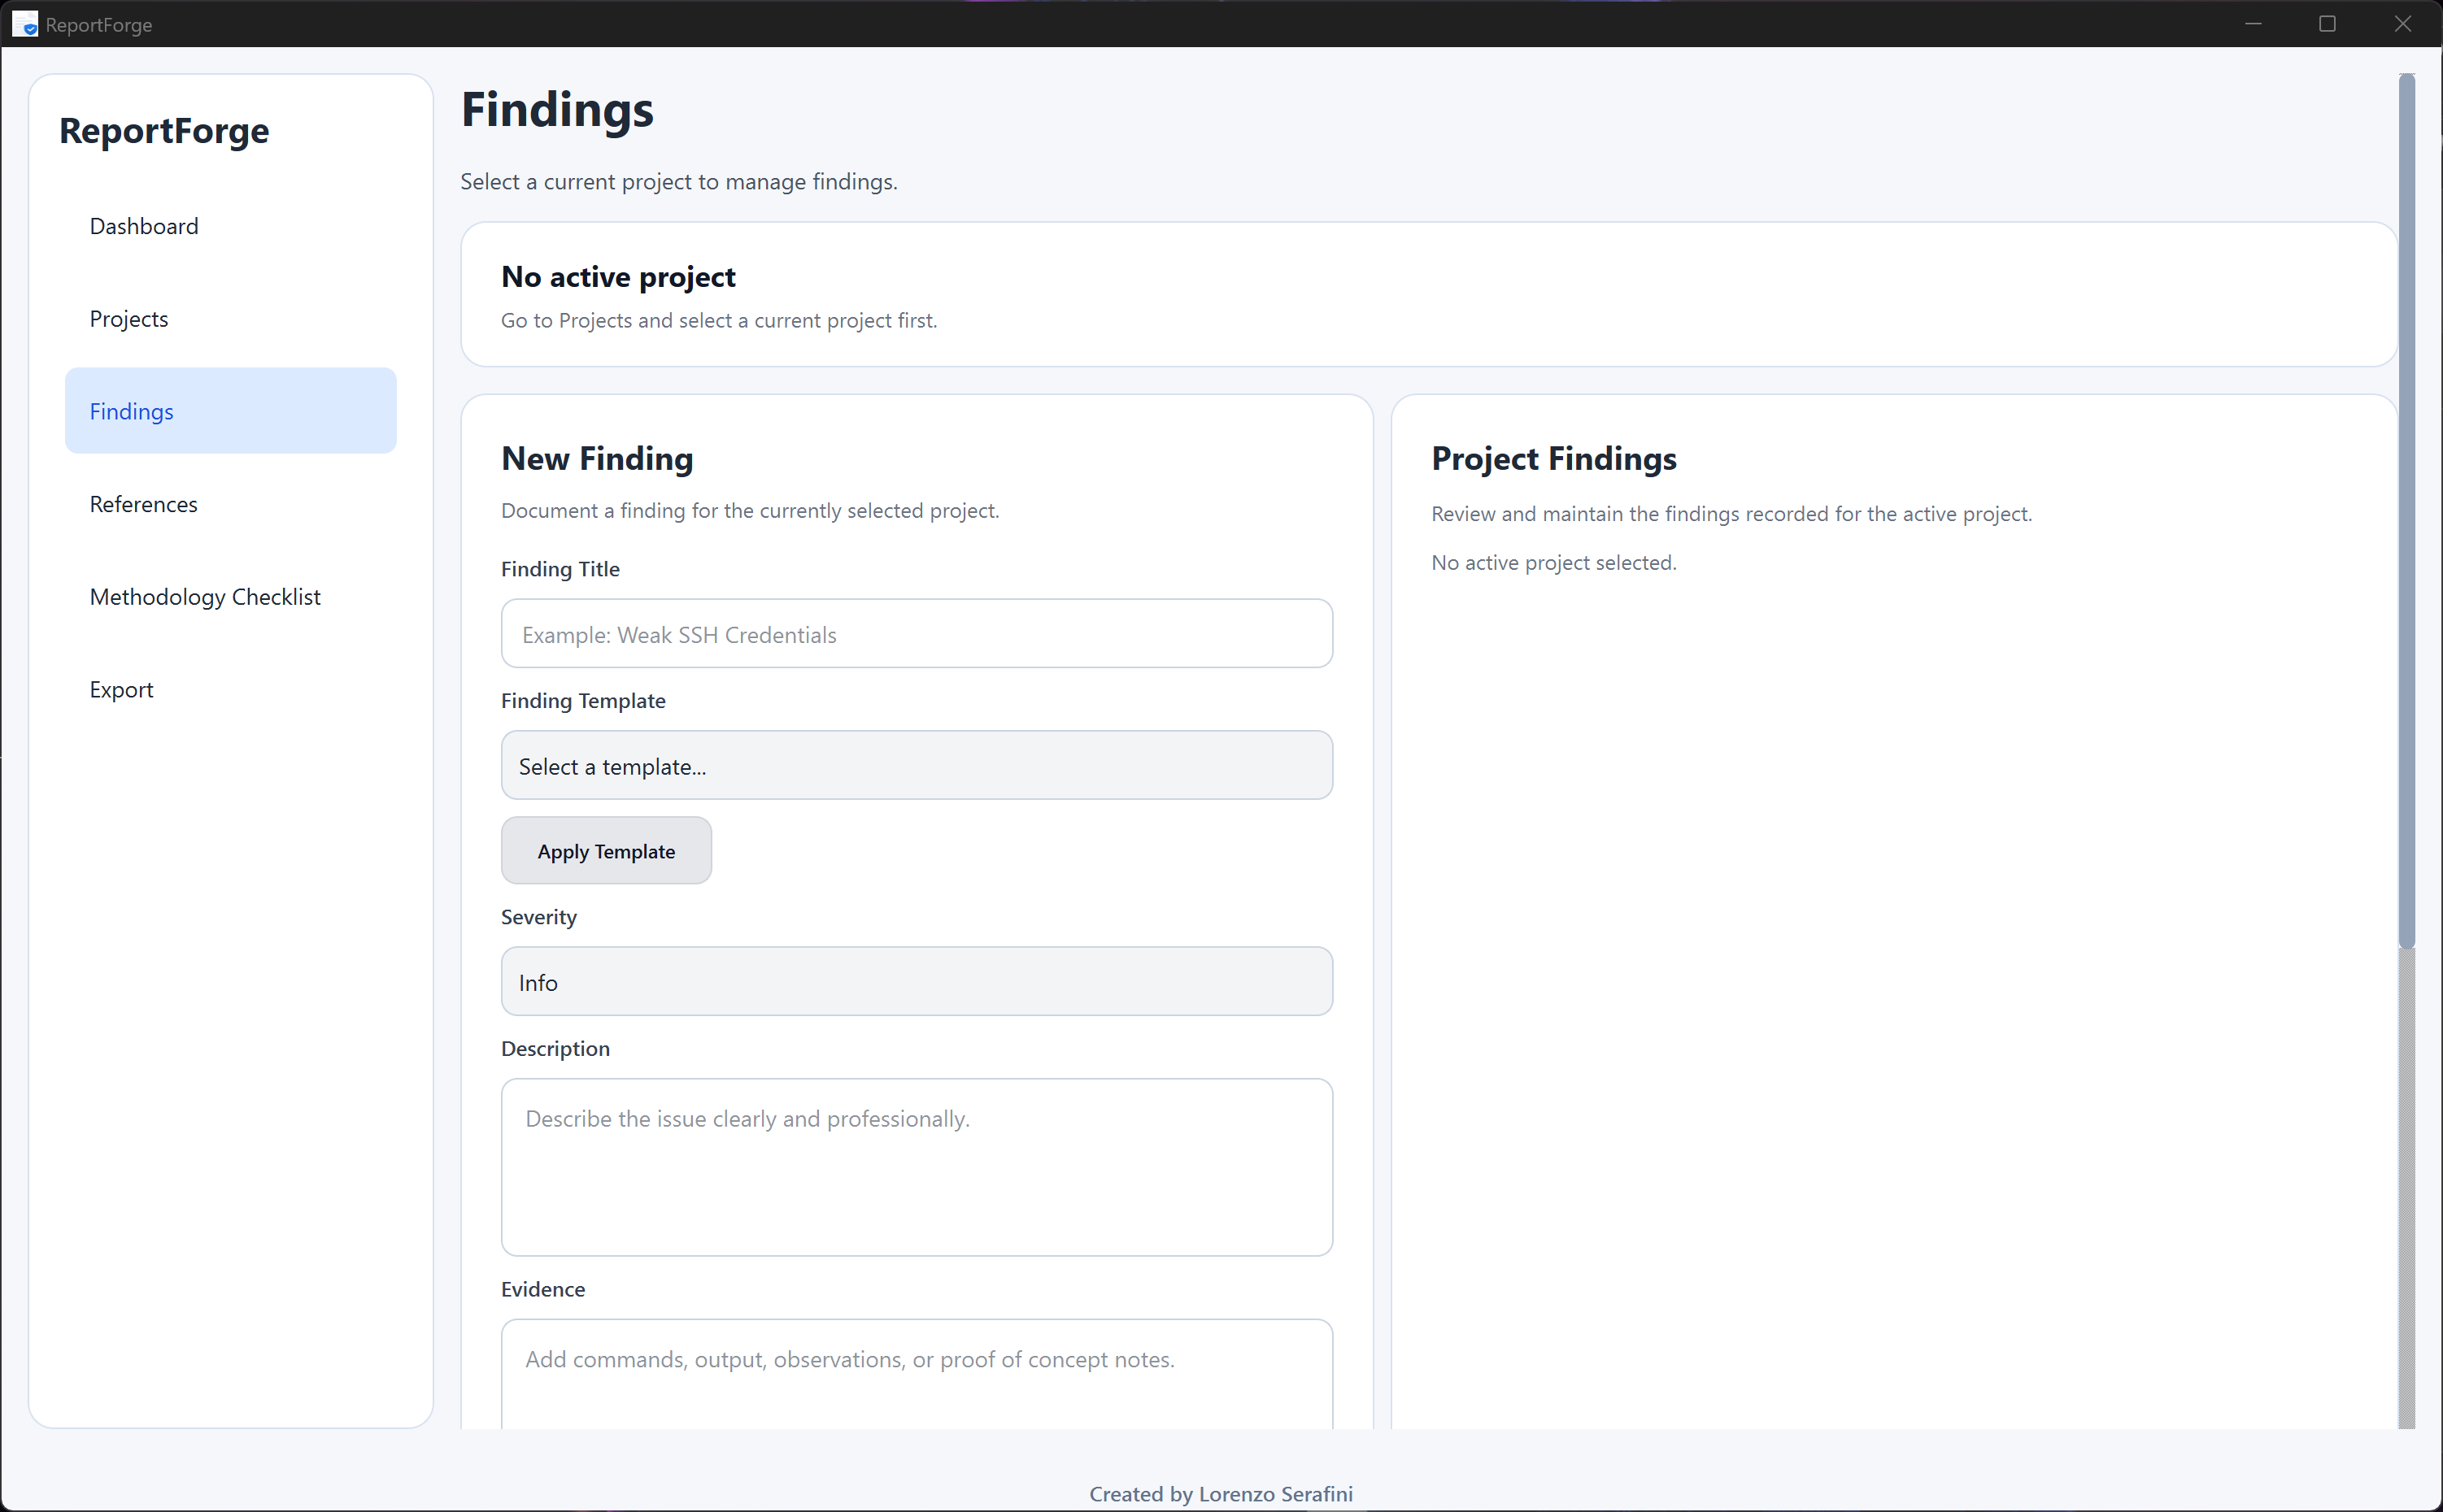Close the ReportForge window
The image size is (2443, 1512).
coord(2402,24)
